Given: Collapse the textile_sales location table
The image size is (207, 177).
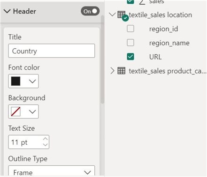Looking at the screenshot, I should (x=112, y=15).
